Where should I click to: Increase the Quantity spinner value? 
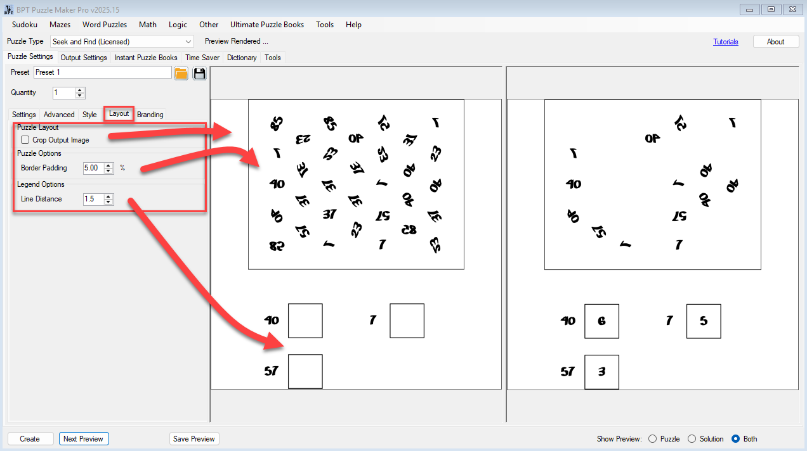click(80, 90)
